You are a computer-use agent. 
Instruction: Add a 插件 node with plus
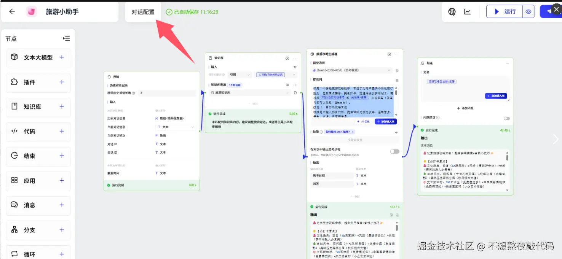tap(62, 82)
